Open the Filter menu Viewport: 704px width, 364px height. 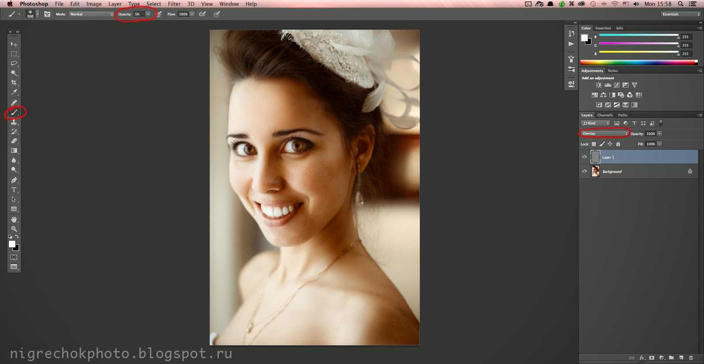(x=174, y=4)
